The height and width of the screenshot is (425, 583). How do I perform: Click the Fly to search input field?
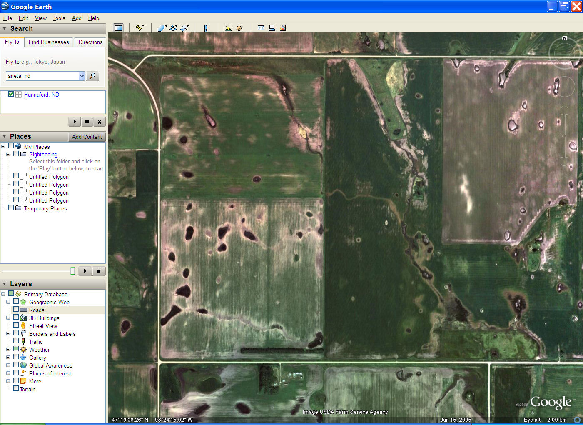tap(42, 76)
